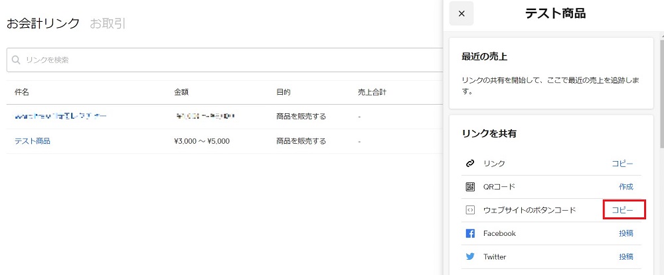Click the search magnifier icon
Screen dimensions: 664x275
tap(17, 60)
